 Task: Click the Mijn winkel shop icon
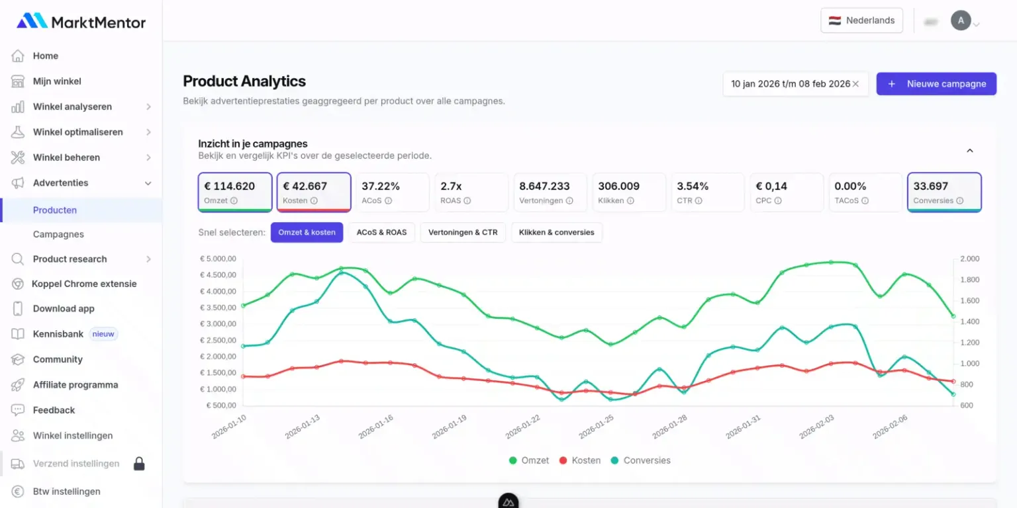[x=18, y=81]
